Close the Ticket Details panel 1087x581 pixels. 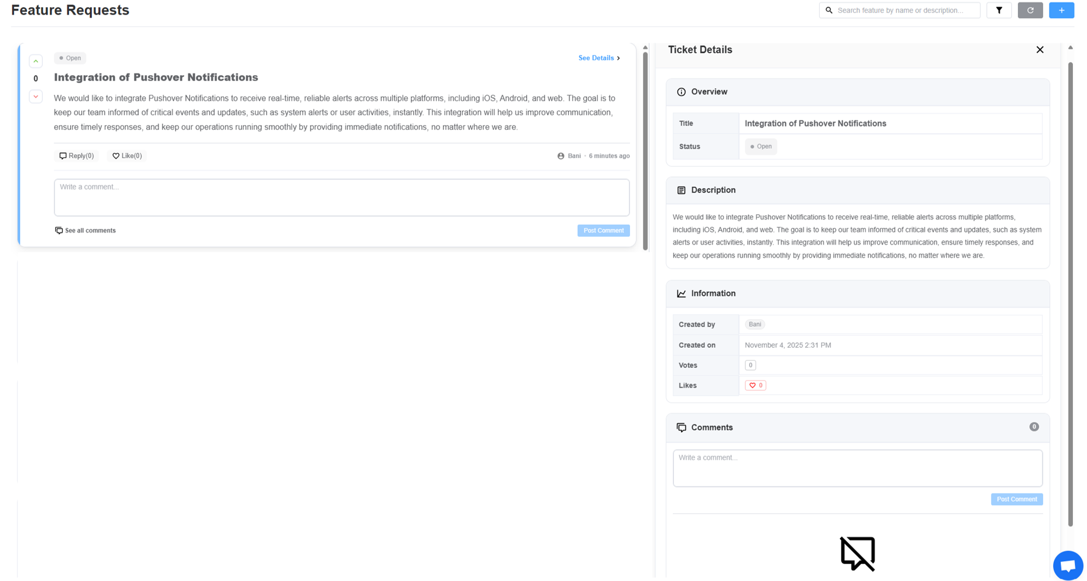click(x=1040, y=50)
